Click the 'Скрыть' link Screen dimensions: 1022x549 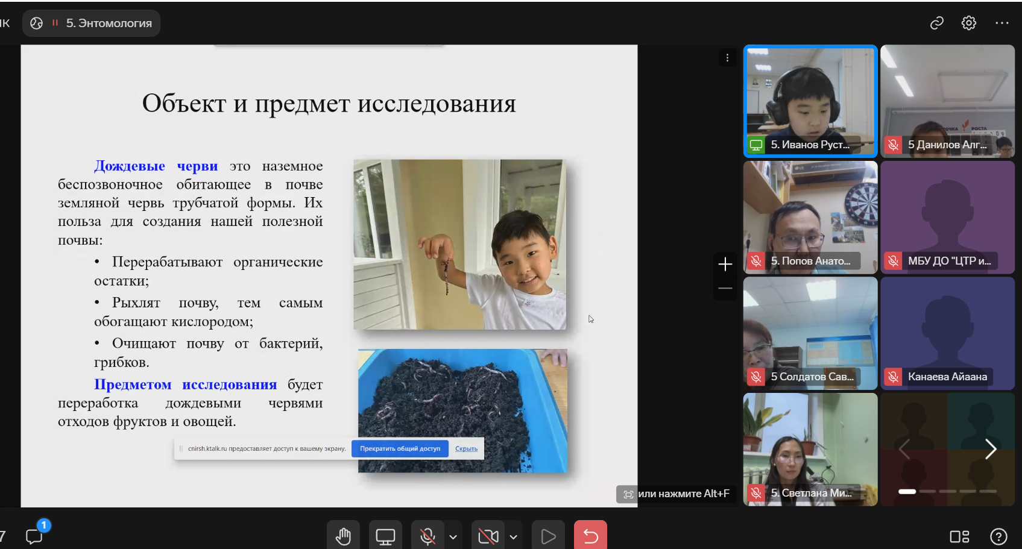[x=466, y=448]
